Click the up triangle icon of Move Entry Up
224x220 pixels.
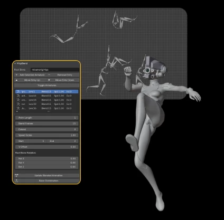point(16,80)
